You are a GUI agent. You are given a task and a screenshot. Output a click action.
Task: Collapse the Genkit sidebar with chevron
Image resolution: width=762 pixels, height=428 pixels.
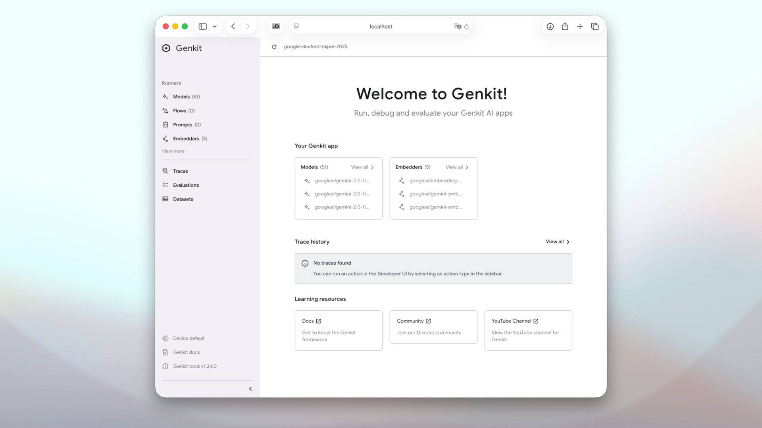click(250, 389)
